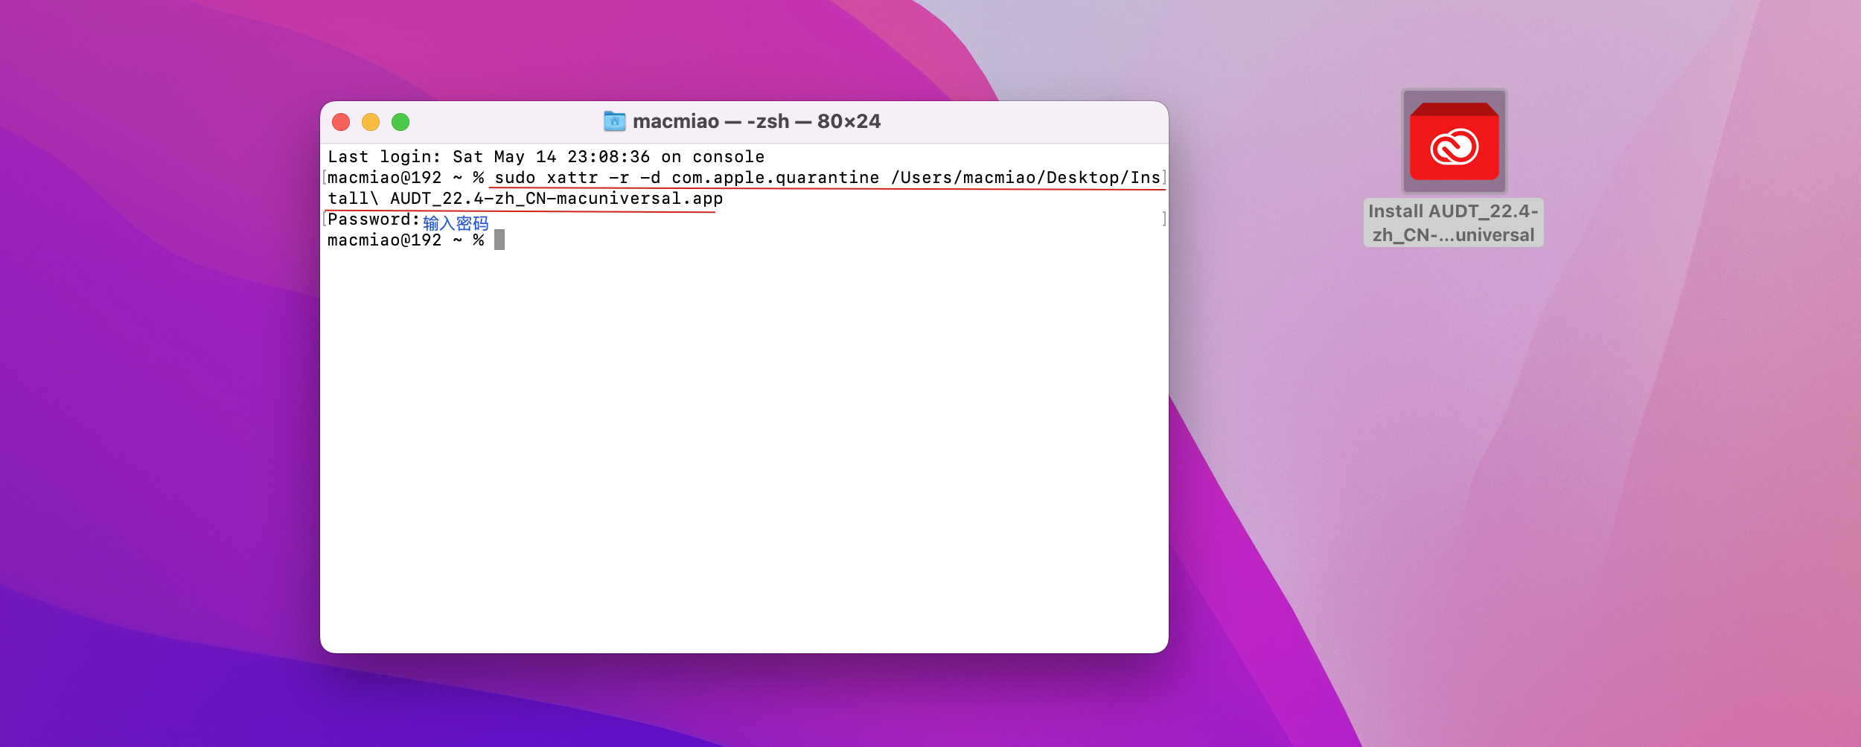Click the last 'macmiao@192 ~ %' prompt

coord(406,240)
